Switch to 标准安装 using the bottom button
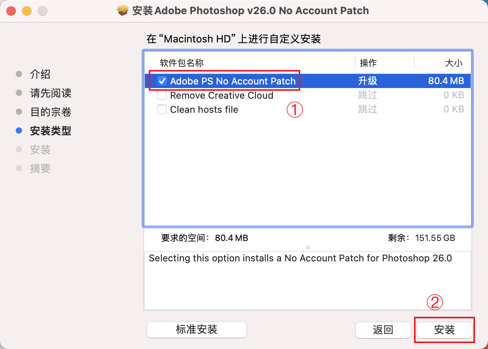The image size is (488, 349). click(x=196, y=329)
